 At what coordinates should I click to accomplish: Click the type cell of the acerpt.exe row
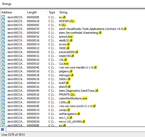click(52, 37)
